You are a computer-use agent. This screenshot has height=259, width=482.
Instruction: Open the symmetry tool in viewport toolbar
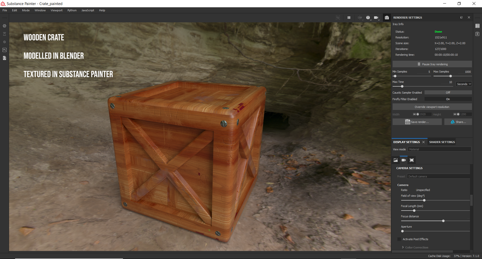click(360, 18)
